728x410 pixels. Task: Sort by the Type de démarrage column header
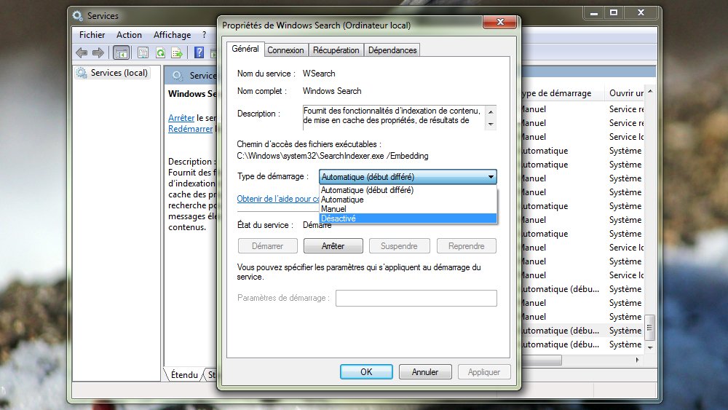[562, 93]
